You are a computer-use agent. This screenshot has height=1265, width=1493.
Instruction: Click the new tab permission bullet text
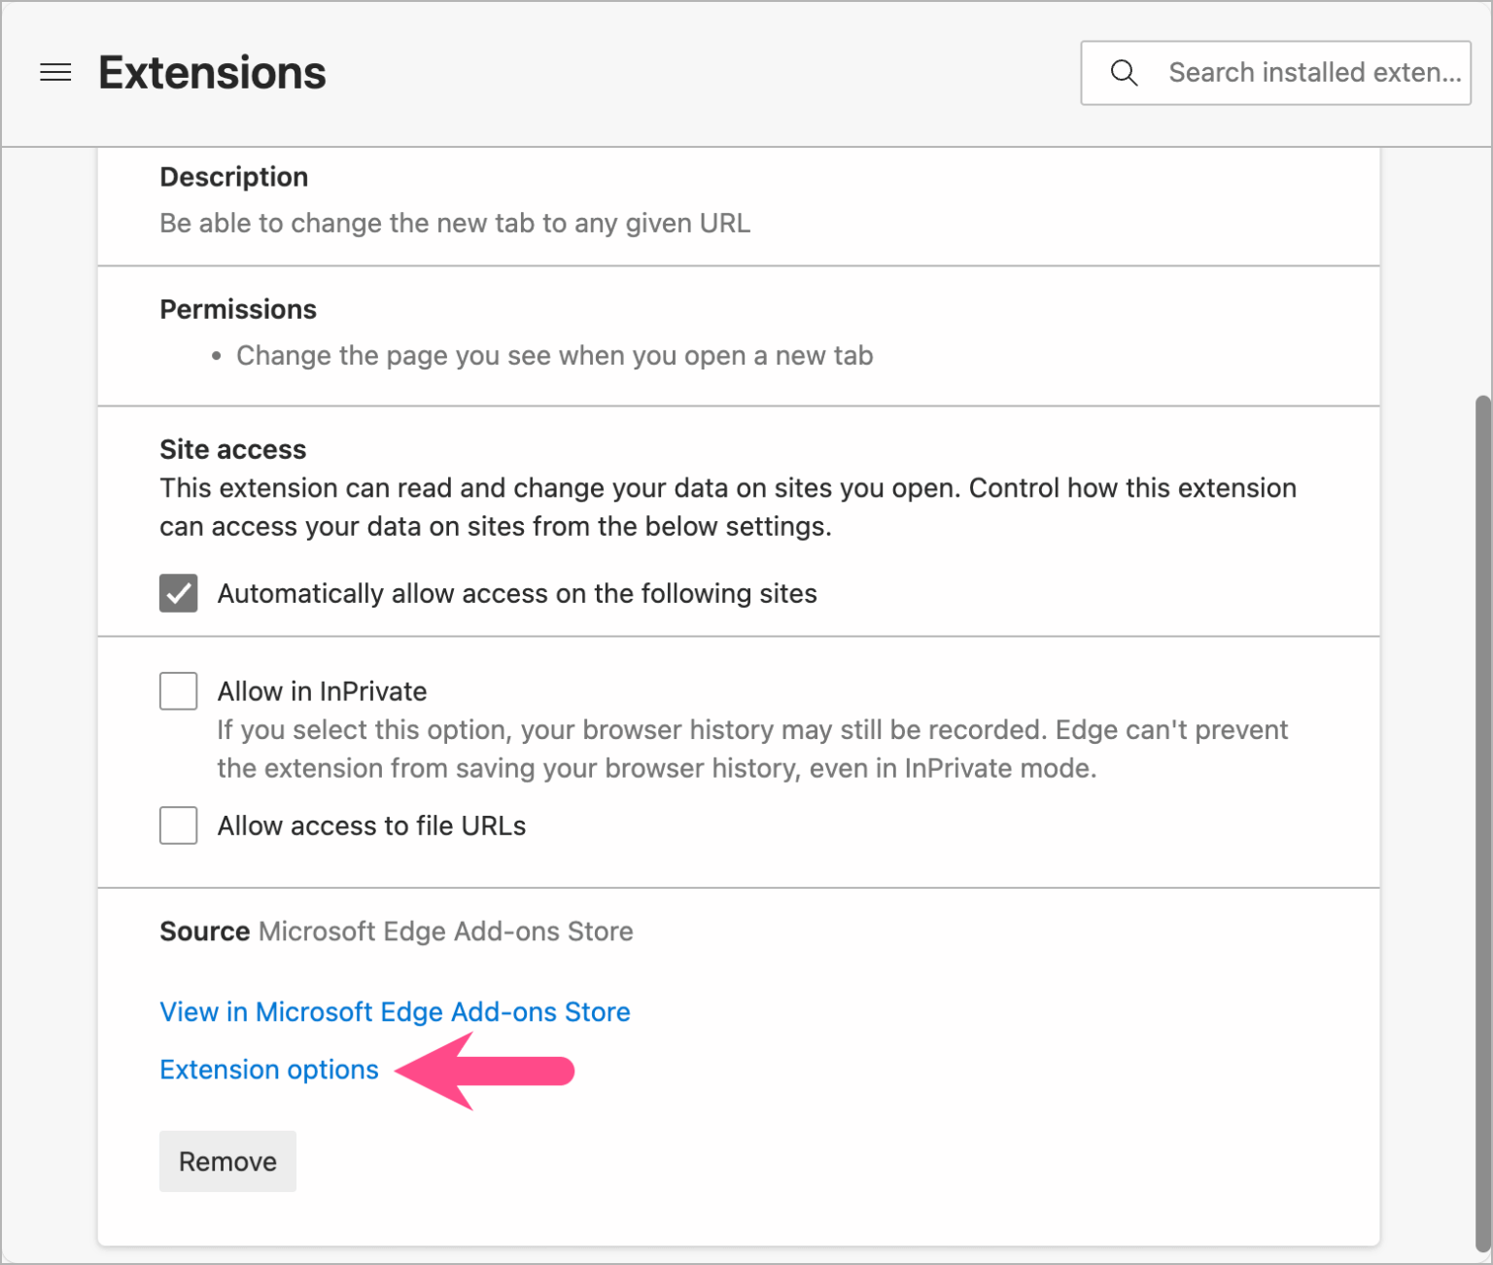[x=554, y=356]
